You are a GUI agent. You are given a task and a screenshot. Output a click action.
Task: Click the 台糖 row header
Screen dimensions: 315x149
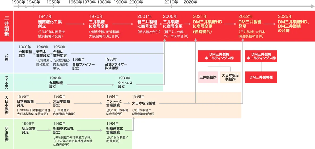coord(7,57)
